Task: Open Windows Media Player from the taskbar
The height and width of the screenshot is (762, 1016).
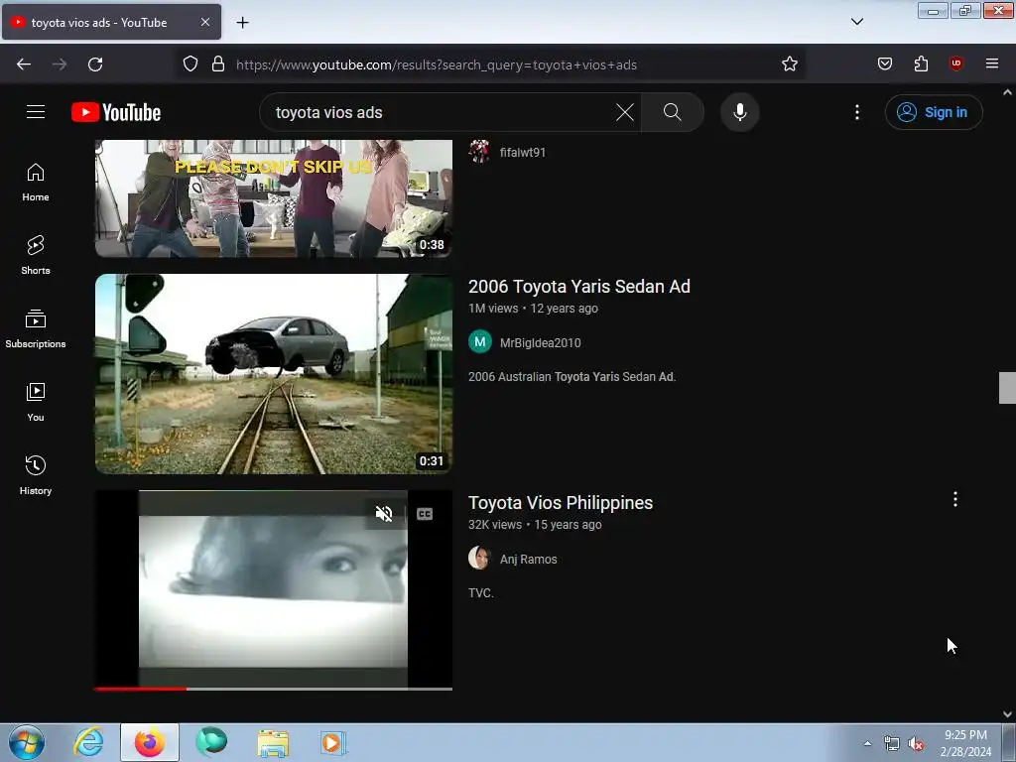Action: tap(333, 742)
